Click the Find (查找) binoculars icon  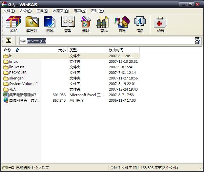pos(103,22)
